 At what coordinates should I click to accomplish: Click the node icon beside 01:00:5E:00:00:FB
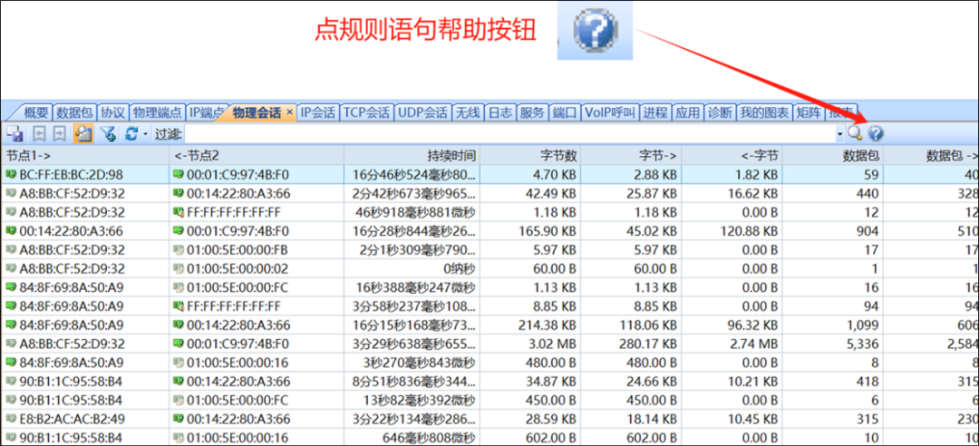click(179, 250)
